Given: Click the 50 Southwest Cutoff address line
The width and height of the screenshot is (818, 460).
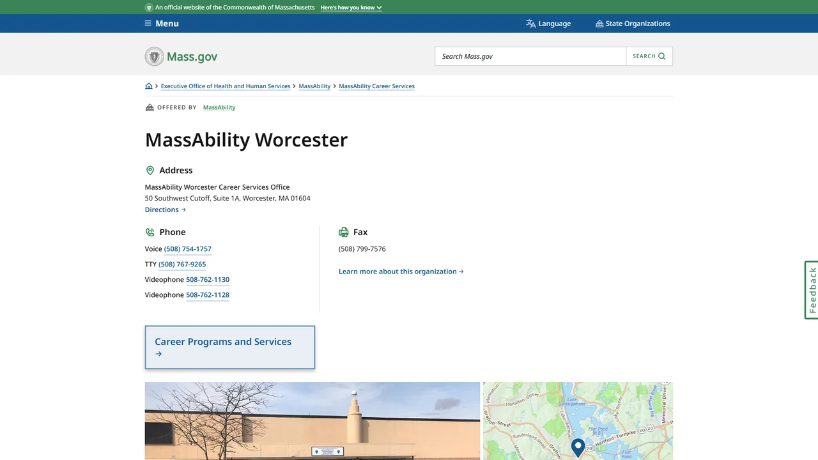Looking at the screenshot, I should pyautogui.click(x=228, y=198).
